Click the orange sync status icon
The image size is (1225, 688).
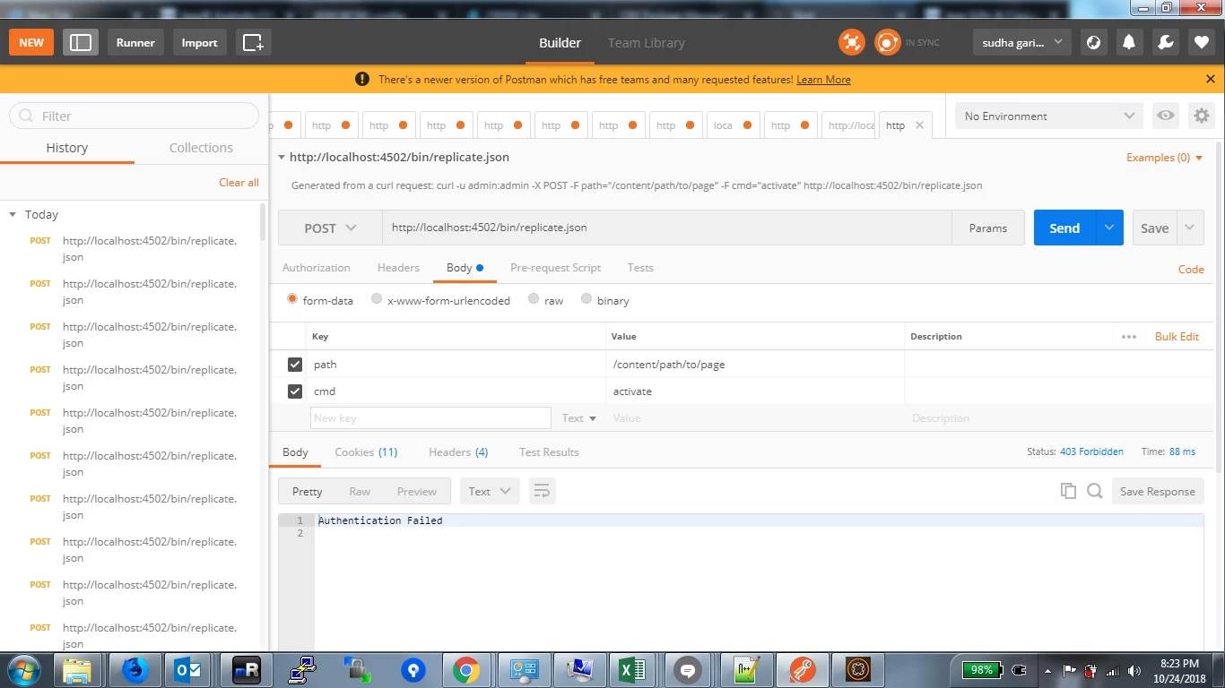pos(887,42)
